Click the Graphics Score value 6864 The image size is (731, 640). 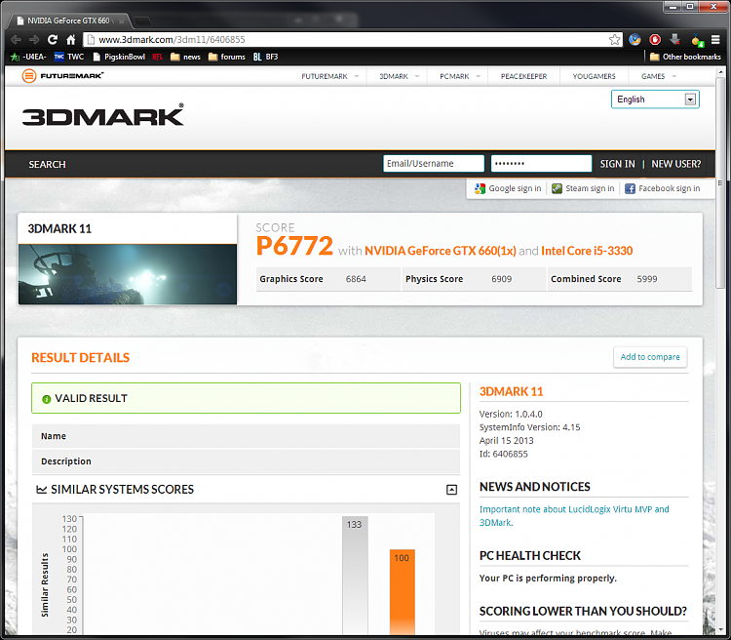(356, 279)
